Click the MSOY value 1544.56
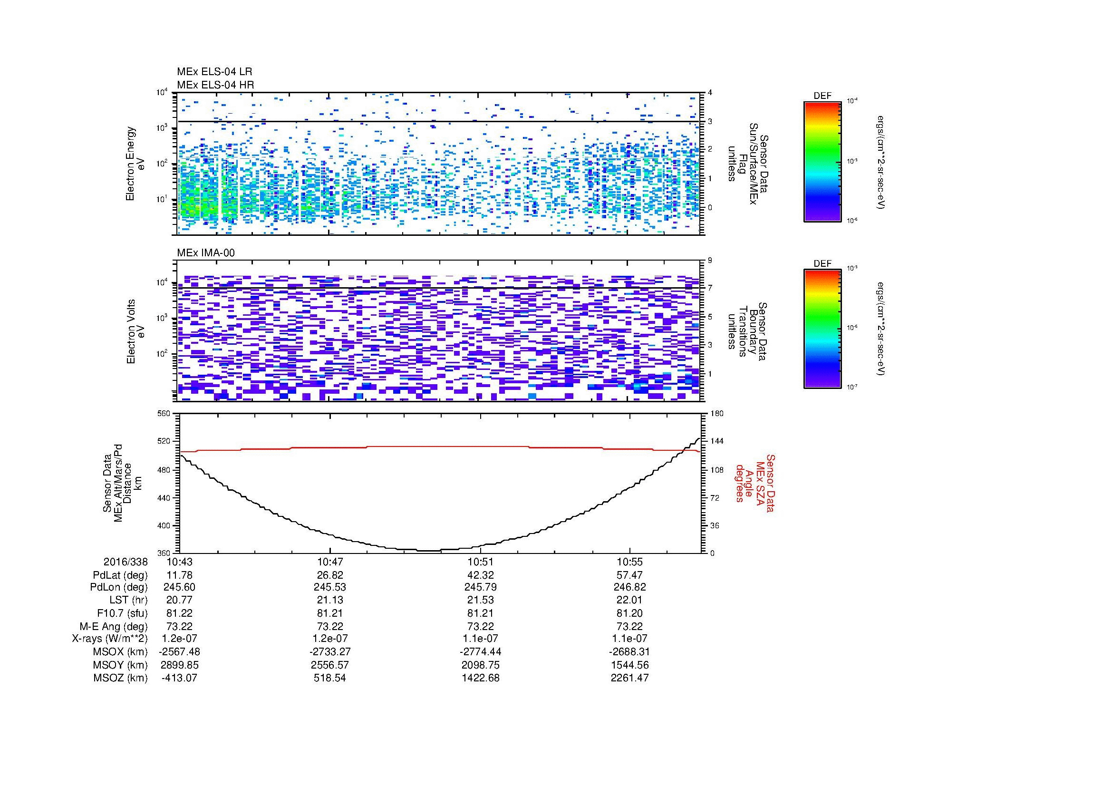Viewport: 1112px width, 786px height. click(629, 665)
